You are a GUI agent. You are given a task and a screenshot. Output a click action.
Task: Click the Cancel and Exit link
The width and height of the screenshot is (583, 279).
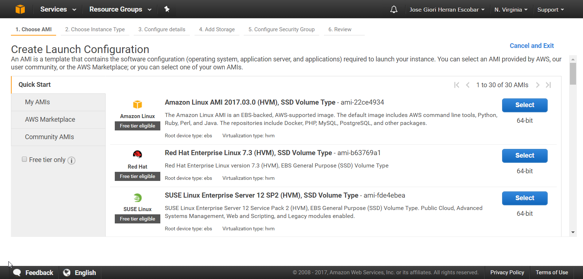click(531, 46)
